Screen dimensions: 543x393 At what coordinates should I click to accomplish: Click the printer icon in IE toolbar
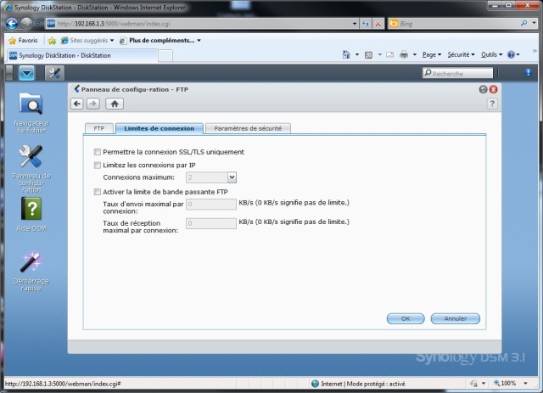[404, 55]
